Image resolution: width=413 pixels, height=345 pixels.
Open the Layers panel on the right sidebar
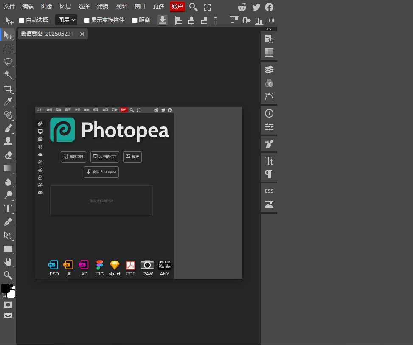pyautogui.click(x=269, y=69)
